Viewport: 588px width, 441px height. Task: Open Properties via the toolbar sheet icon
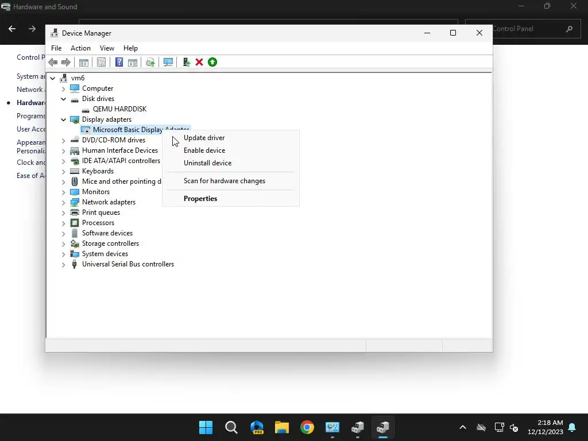[x=101, y=62]
